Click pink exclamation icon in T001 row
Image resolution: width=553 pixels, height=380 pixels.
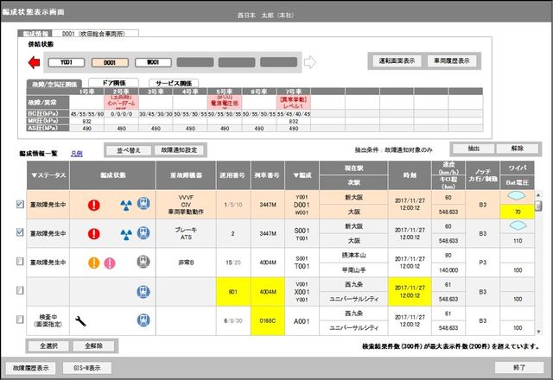(x=110, y=263)
